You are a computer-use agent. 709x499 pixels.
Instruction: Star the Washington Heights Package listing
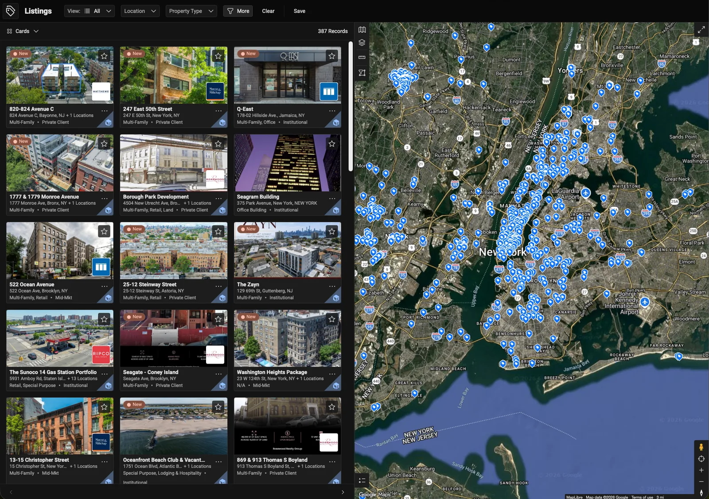pyautogui.click(x=332, y=319)
